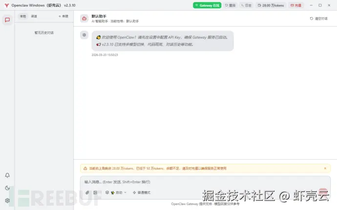This screenshot has width=337, height=210.
Task: Select the 默认助手 assistant title
Action: tap(99, 16)
